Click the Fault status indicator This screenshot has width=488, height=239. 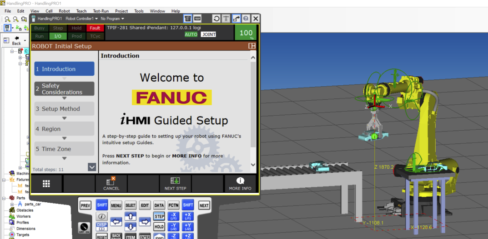[x=95, y=28]
